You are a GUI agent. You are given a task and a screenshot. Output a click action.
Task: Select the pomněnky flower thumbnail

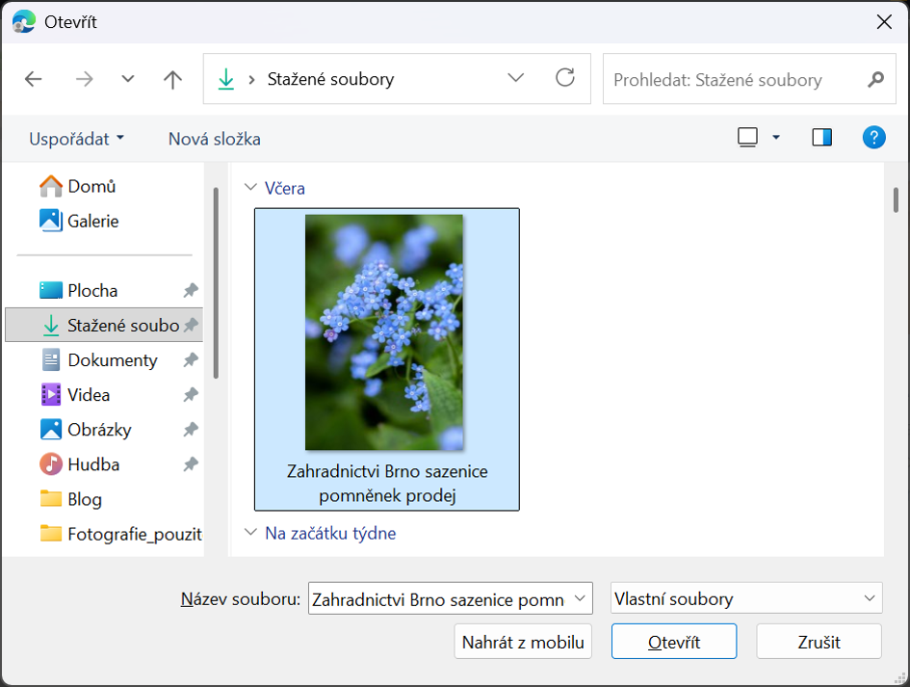[385, 332]
